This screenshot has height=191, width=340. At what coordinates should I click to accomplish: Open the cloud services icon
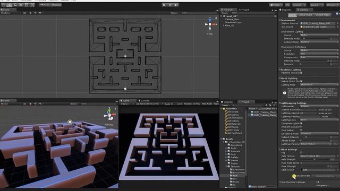(x=287, y=5)
